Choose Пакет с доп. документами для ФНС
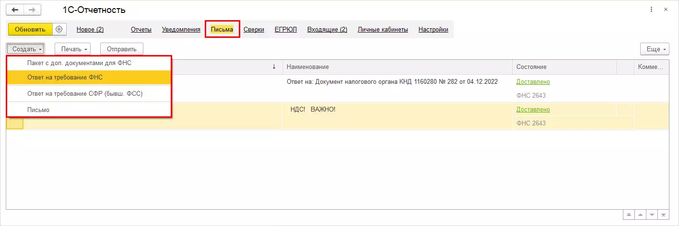The height and width of the screenshot is (226, 679). (x=89, y=63)
